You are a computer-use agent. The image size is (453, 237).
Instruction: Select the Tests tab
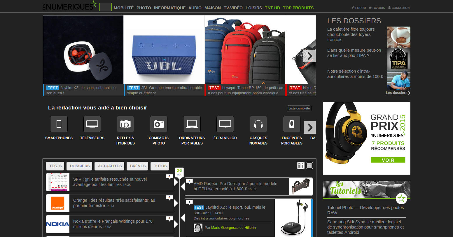(55, 166)
